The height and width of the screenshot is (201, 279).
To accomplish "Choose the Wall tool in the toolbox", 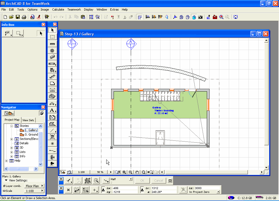I will 53,43.
